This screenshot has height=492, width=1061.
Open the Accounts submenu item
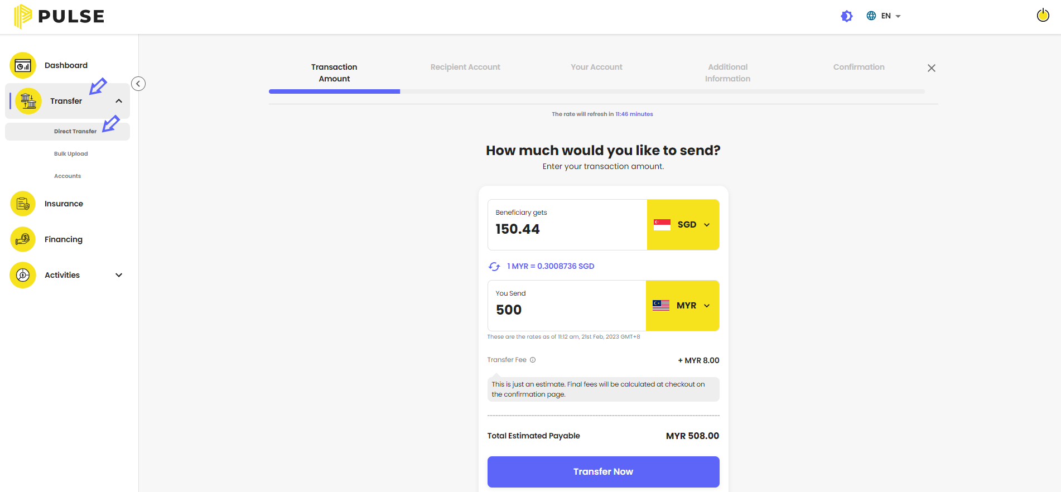(67, 176)
